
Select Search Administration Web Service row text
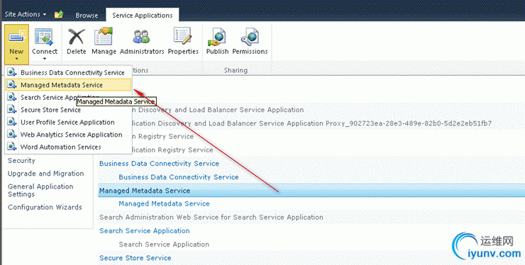(211, 217)
